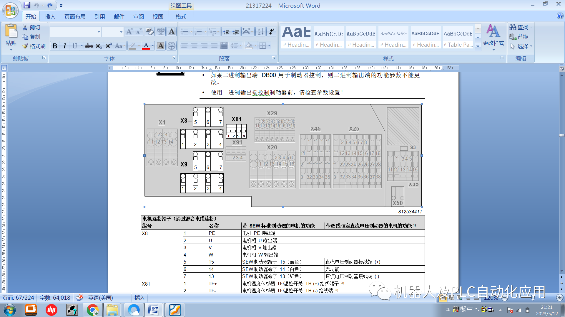The width and height of the screenshot is (565, 317).
Task: Select the Strikethrough icon
Action: pos(89,46)
